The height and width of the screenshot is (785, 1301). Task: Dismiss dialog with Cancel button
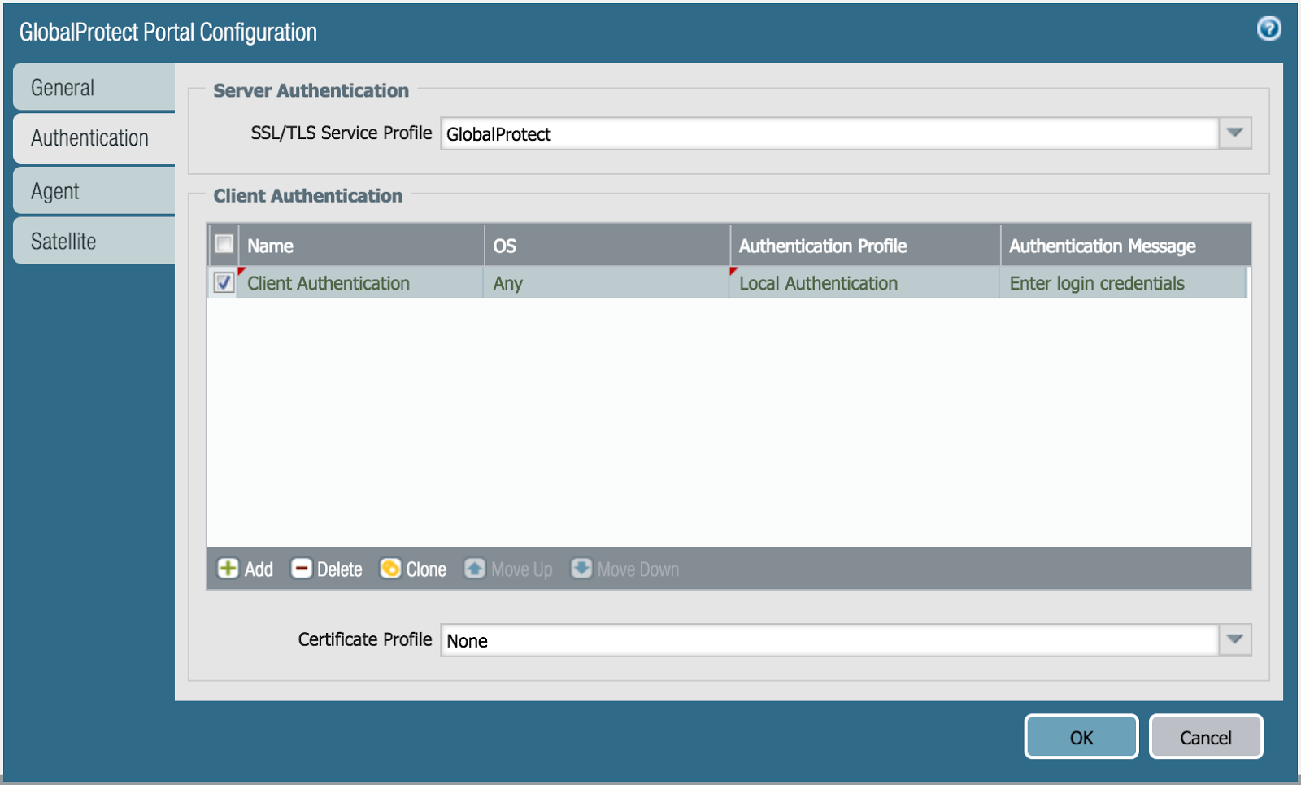click(1206, 737)
